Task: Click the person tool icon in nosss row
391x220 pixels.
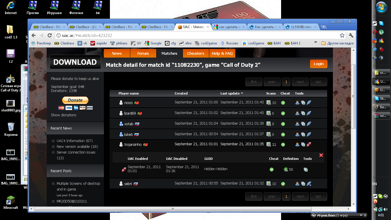Action: coord(297,103)
